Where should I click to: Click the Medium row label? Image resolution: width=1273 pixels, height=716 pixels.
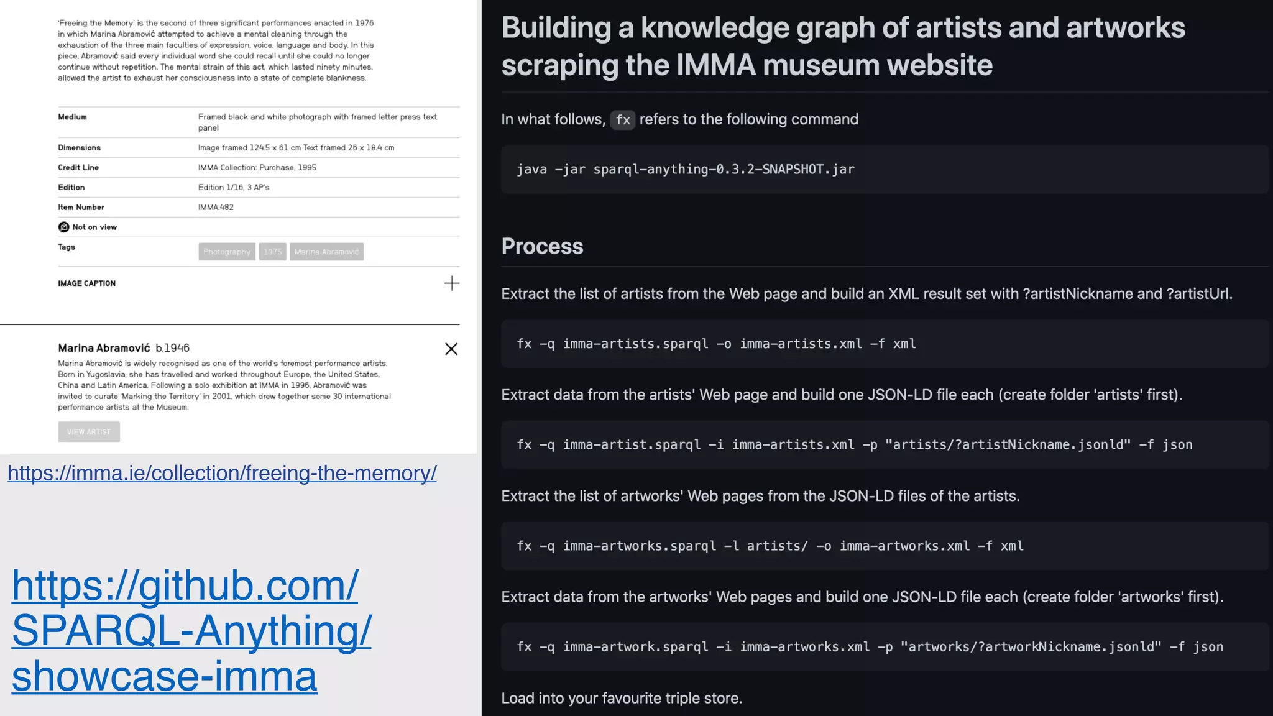click(72, 117)
